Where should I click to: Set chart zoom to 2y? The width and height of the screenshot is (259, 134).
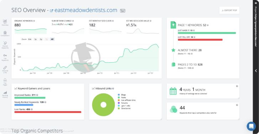[x=41, y=39]
